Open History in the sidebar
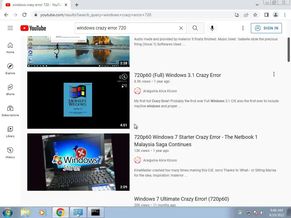The image size is (291, 218). point(10,153)
